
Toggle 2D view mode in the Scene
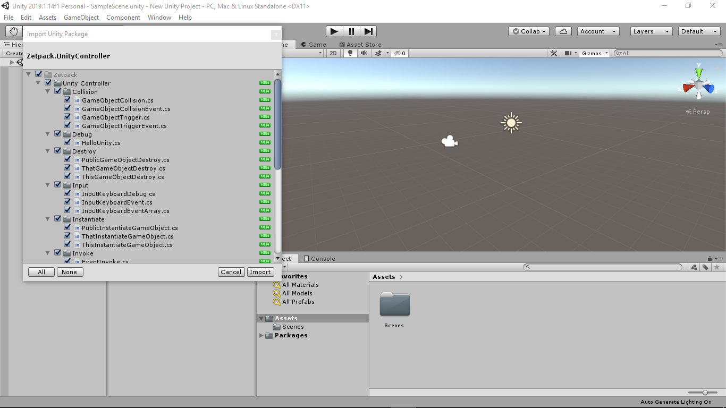point(333,53)
